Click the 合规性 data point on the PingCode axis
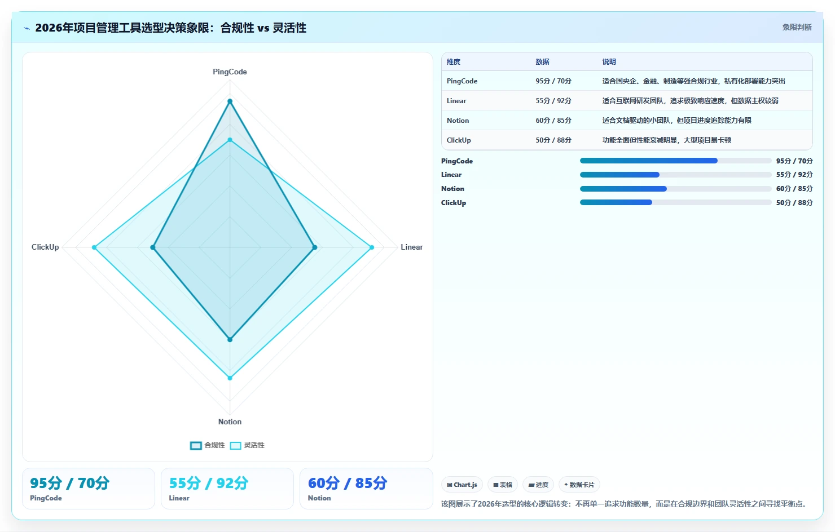This screenshot has width=835, height=532. coord(230,101)
